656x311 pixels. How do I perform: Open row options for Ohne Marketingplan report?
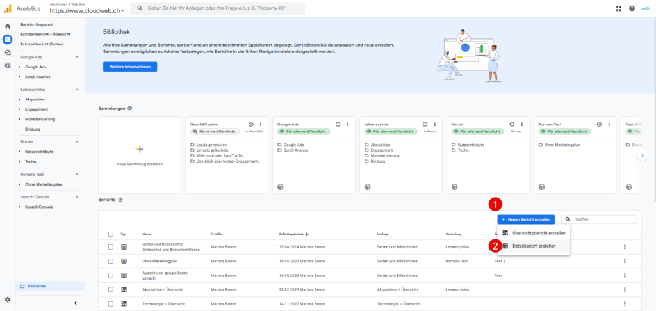point(624,261)
